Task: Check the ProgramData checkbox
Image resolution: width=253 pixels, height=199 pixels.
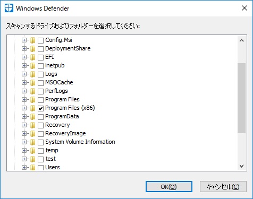Action: coord(40,117)
